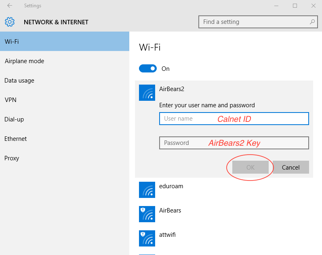Screen dimensions: 322x255
Task: Click the AirBears2 Wi-Fi signal icon
Action: point(147,93)
